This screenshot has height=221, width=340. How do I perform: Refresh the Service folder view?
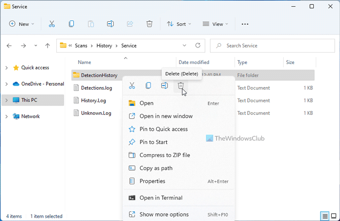198,46
